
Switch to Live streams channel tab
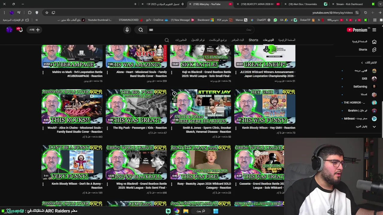(238, 40)
